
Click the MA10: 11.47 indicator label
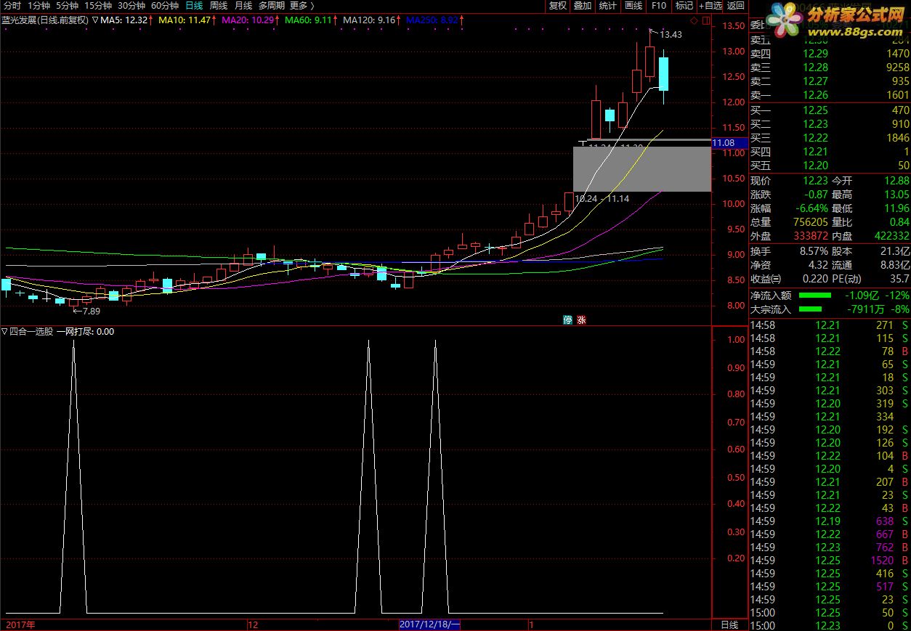(x=184, y=20)
